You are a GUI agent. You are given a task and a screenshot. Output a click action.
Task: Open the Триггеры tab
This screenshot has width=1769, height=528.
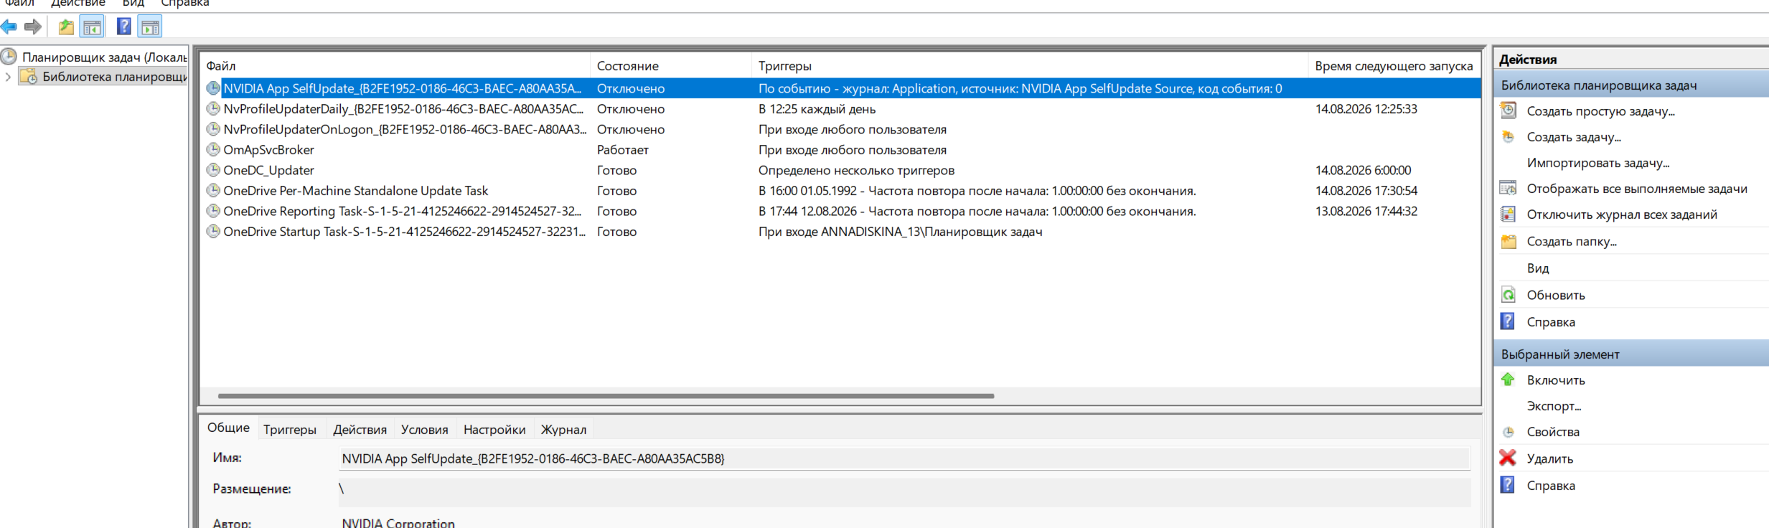(x=290, y=429)
